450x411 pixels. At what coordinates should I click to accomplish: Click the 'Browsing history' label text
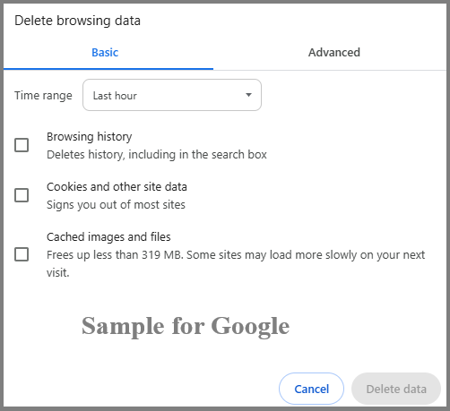point(90,137)
